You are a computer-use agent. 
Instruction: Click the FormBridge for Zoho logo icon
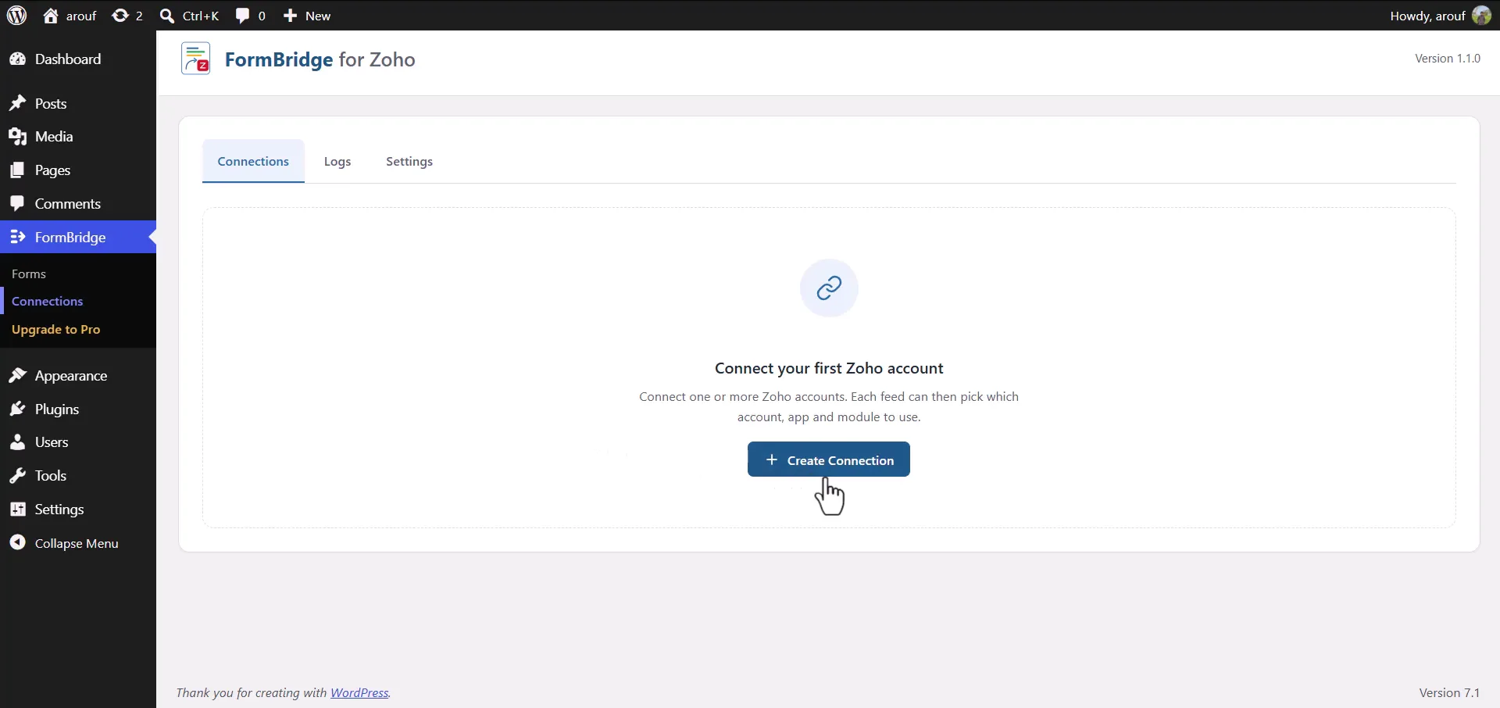[196, 59]
